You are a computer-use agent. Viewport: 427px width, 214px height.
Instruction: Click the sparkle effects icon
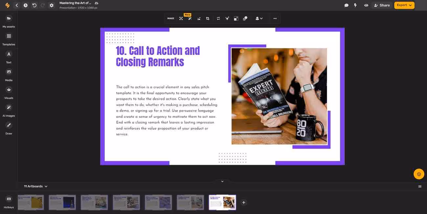pos(227,18)
